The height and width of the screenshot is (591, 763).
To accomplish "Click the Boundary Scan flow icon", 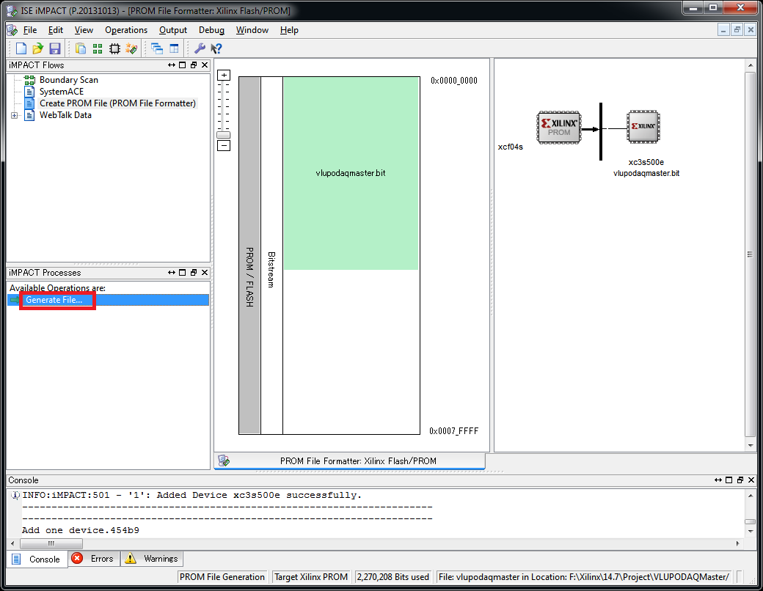I will (x=29, y=80).
